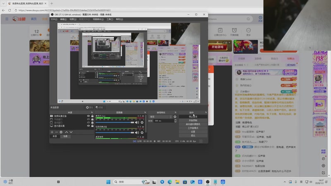Open the 帮助(H) menu in OBS
The height and width of the screenshot is (186, 331).
[120, 19]
